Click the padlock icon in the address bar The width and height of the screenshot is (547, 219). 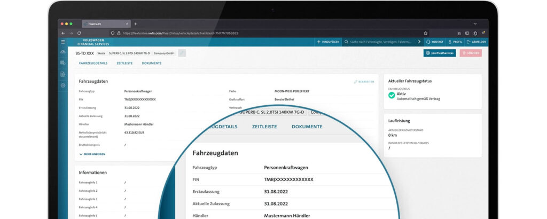[x=119, y=33]
